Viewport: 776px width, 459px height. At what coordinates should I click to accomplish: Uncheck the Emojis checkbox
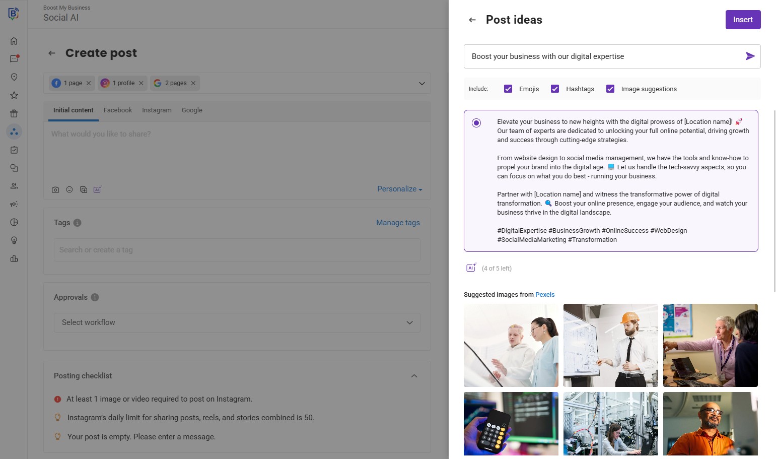508,89
